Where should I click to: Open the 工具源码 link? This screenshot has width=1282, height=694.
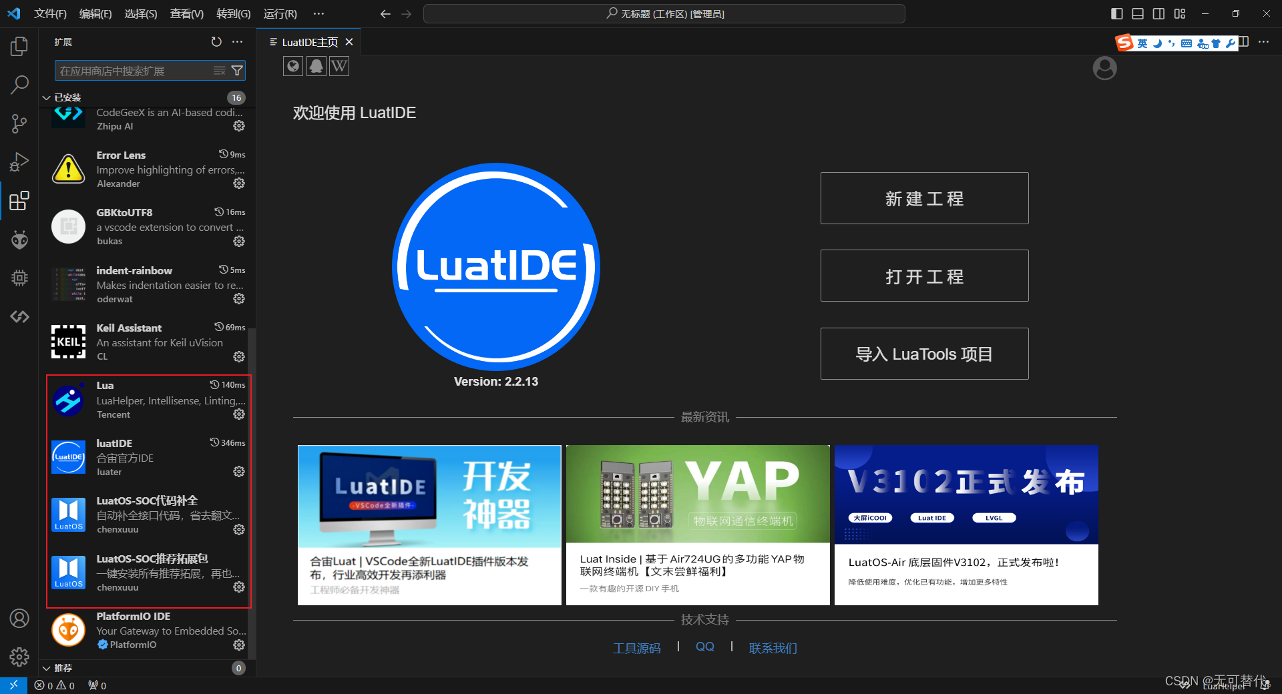click(x=637, y=647)
